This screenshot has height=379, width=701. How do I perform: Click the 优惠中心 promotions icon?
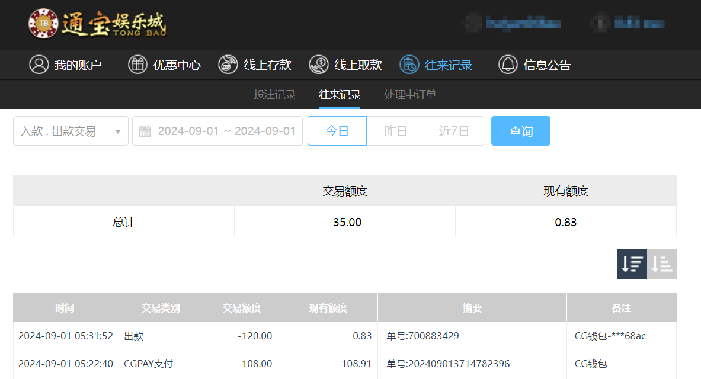[137, 65]
